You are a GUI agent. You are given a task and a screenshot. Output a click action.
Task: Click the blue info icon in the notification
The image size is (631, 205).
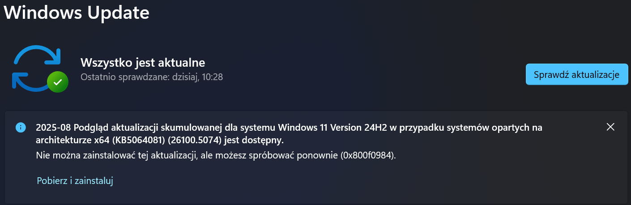click(21, 127)
